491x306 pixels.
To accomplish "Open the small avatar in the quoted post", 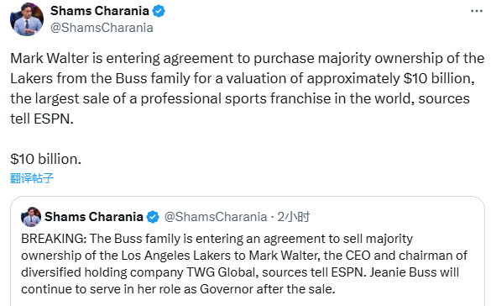I will point(31,217).
